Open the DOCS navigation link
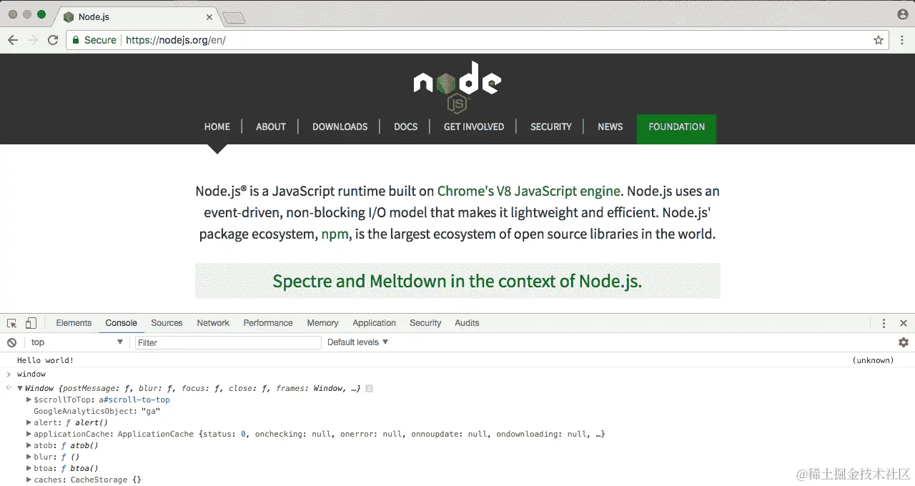The width and height of the screenshot is (915, 486). tap(405, 127)
